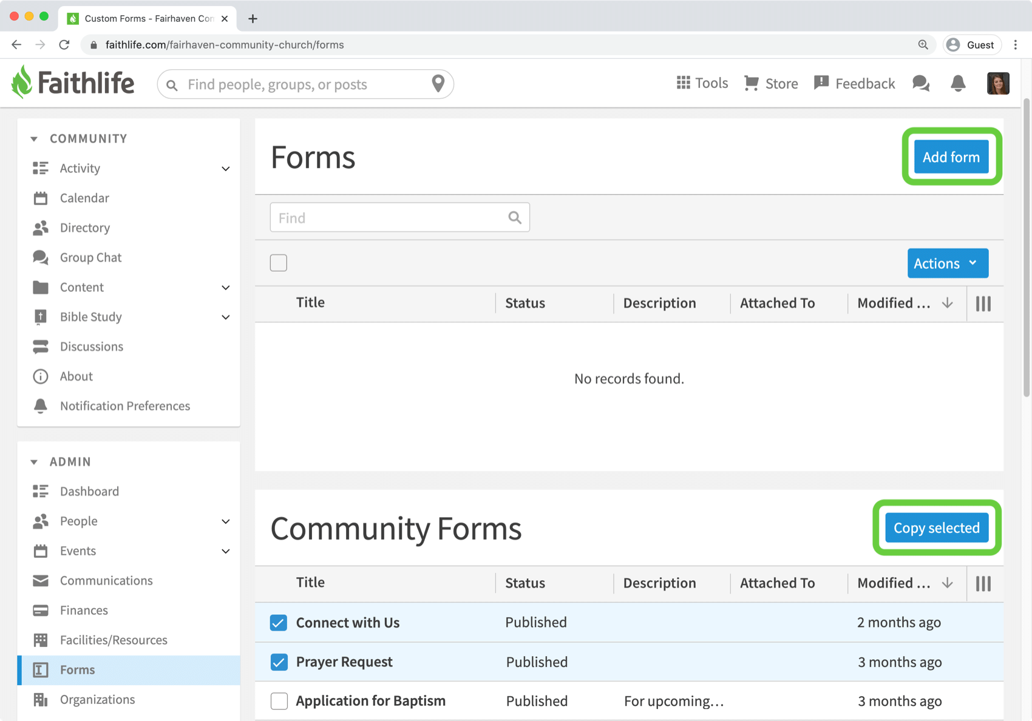This screenshot has width=1032, height=721.
Task: Click the Discussions icon in sidebar
Action: click(x=41, y=347)
